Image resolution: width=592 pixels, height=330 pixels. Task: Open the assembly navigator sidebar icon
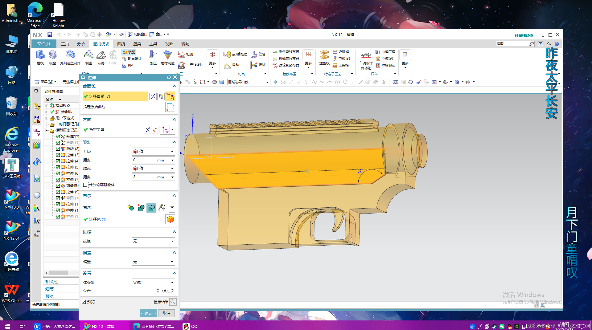[37, 107]
